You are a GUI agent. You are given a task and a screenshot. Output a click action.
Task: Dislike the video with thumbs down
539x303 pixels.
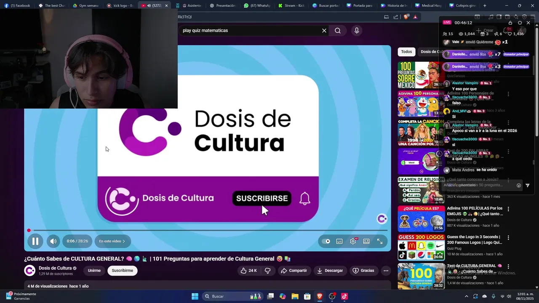pyautogui.click(x=267, y=271)
